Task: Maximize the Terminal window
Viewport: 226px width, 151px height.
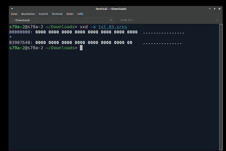Action: [214, 9]
